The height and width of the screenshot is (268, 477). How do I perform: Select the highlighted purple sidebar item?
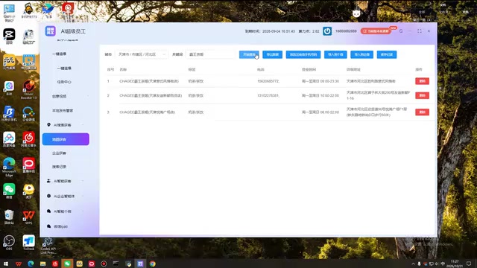tap(66, 139)
